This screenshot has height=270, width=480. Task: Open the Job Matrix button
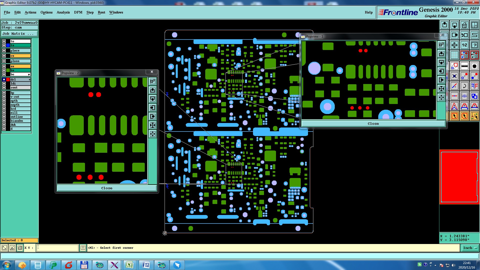[19, 33]
